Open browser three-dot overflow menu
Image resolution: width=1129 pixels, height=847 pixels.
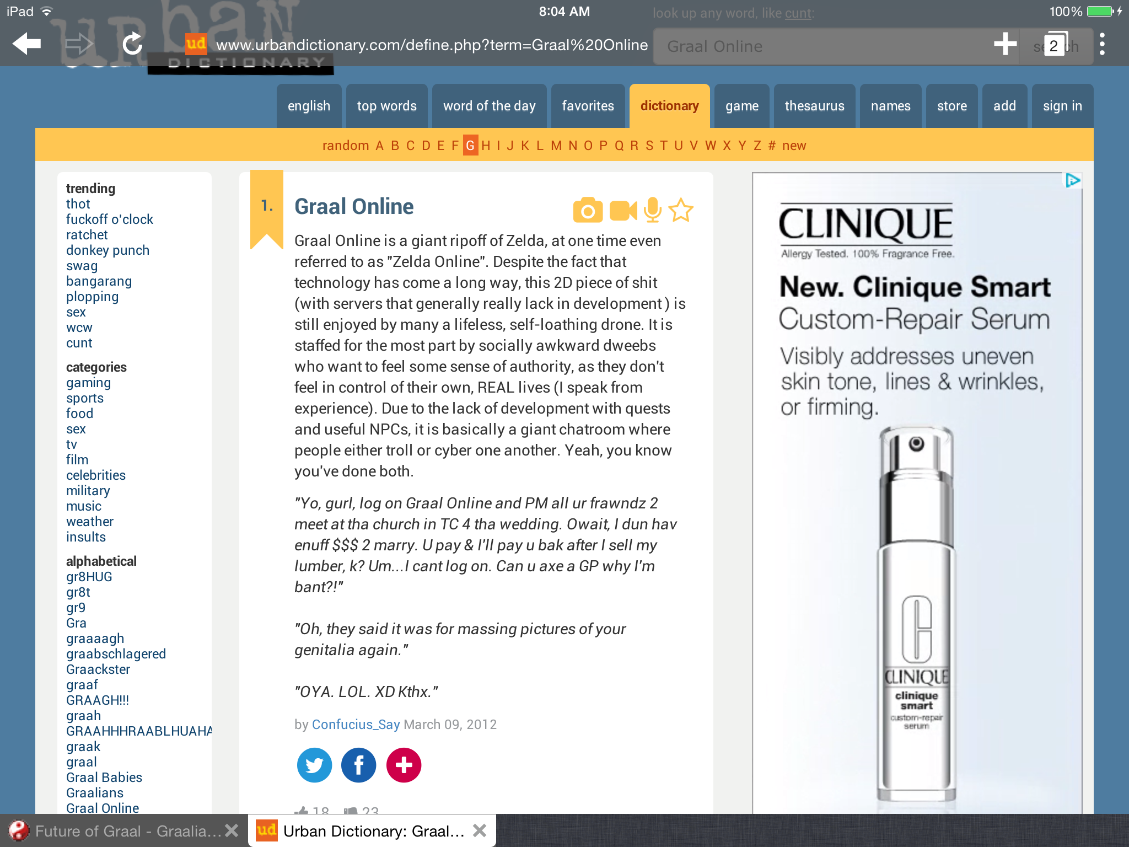point(1102,44)
